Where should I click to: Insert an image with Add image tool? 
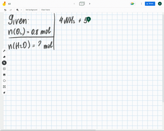tap(4, 75)
